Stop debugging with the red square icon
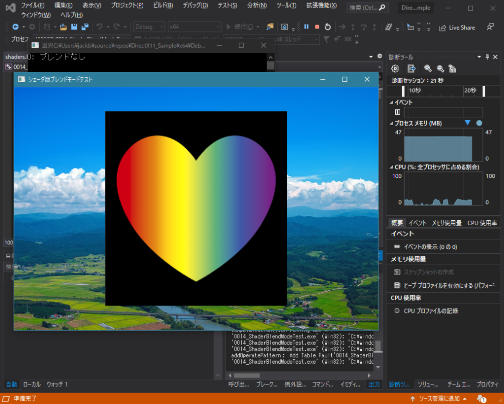Image resolution: width=504 pixels, height=404 pixels. tap(316, 27)
